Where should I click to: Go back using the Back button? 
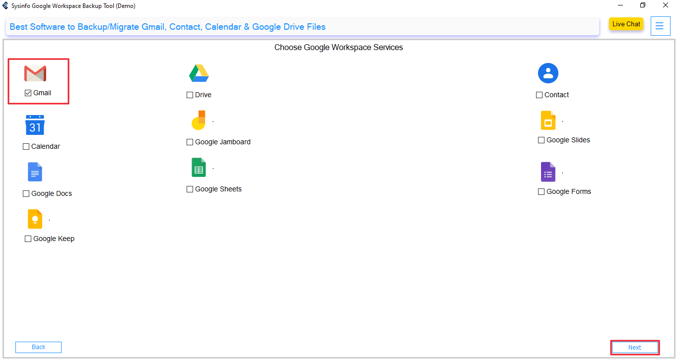coord(38,347)
